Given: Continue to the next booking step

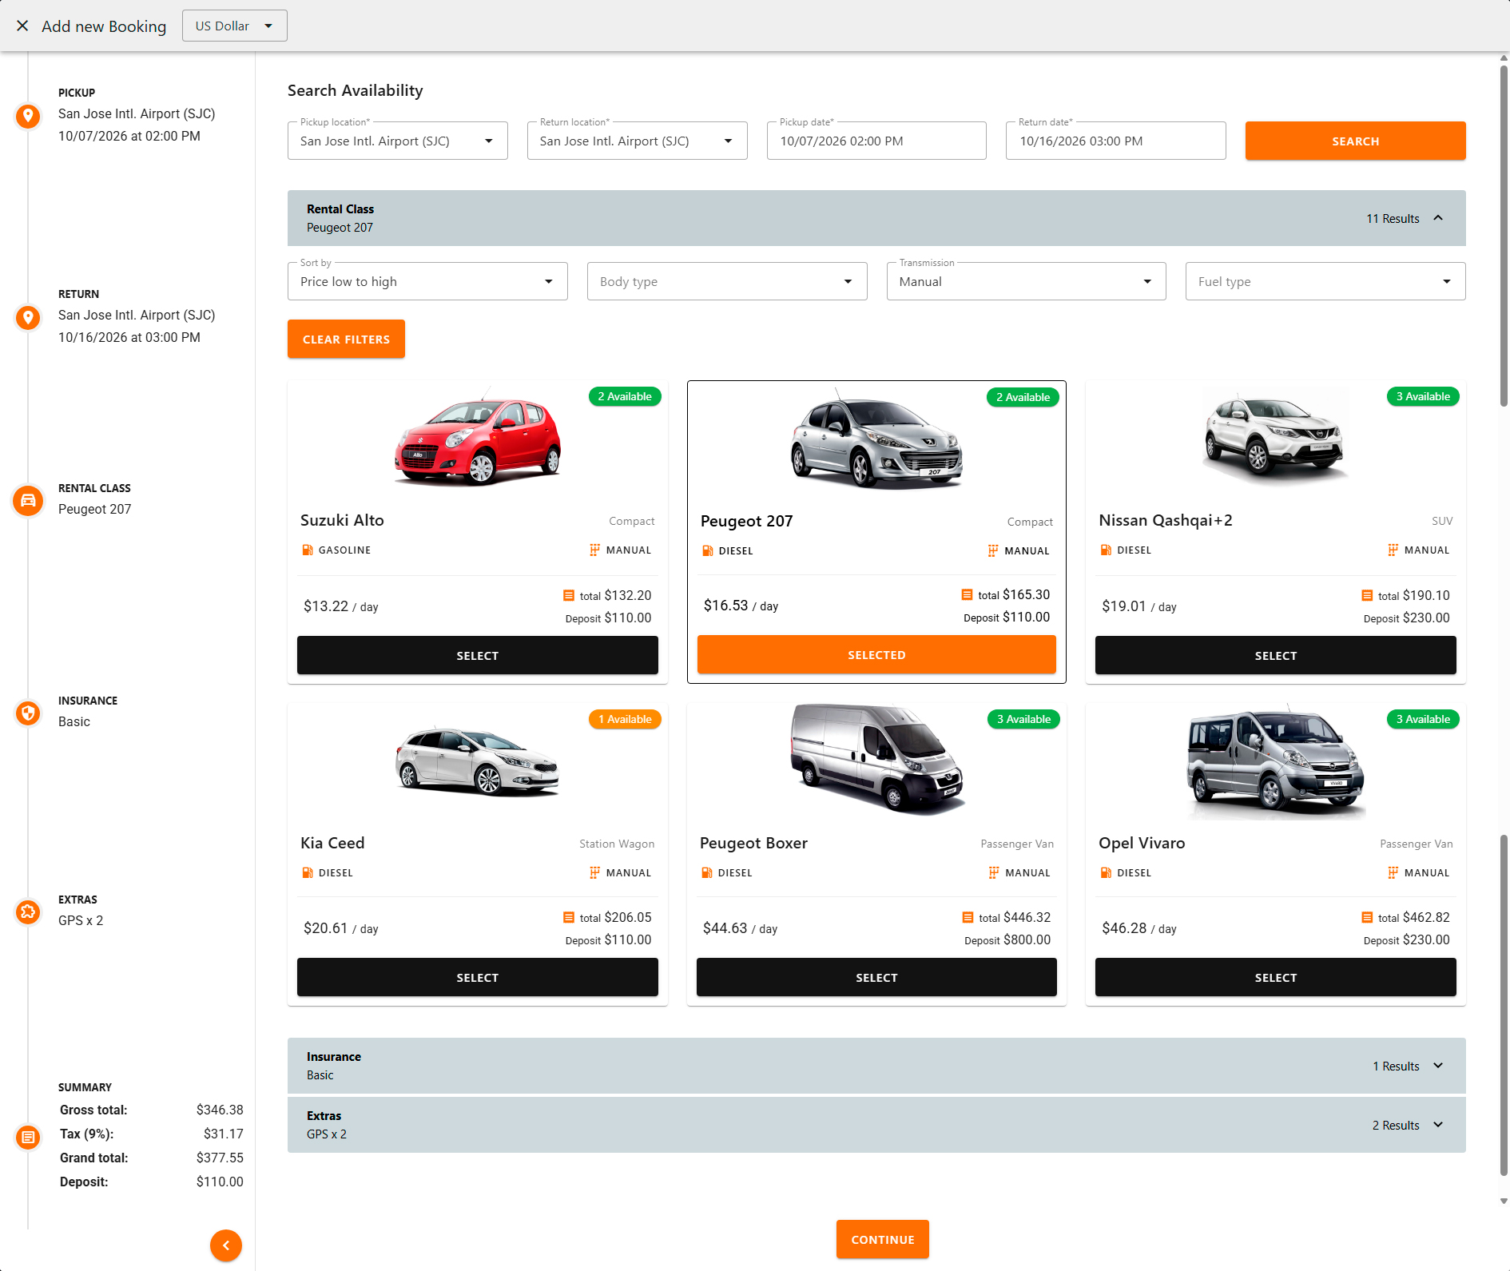Looking at the screenshot, I should pos(882,1239).
